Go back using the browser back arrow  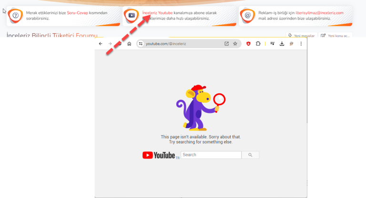tap(101, 44)
